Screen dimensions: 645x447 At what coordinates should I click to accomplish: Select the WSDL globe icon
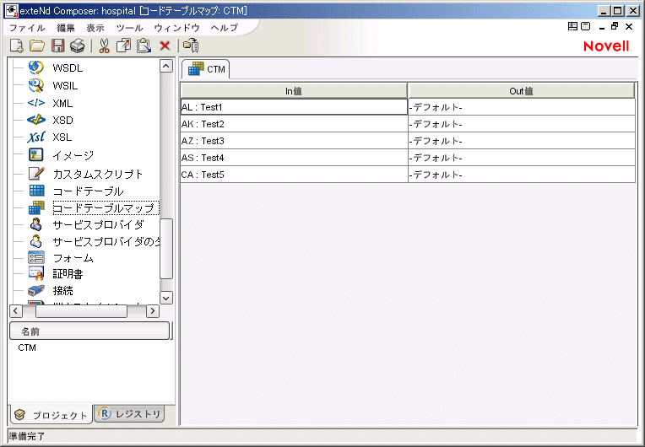point(36,67)
